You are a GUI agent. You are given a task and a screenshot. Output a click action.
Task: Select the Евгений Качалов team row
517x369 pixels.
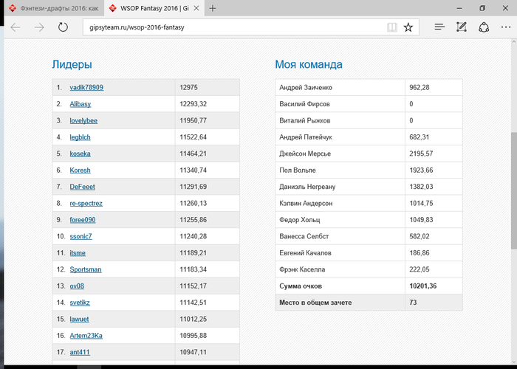(369, 253)
